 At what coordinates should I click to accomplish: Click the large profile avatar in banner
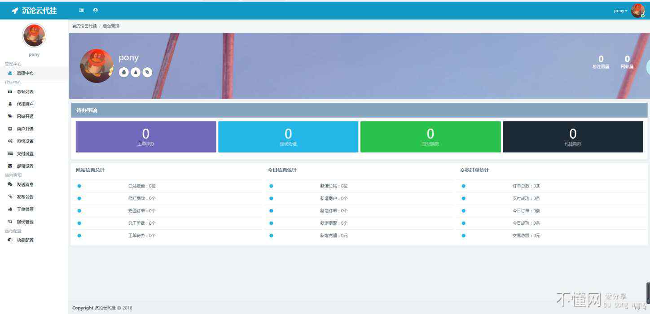[x=97, y=65]
